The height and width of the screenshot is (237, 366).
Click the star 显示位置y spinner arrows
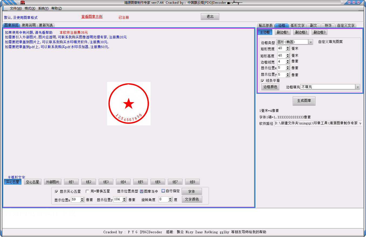tap(124, 199)
